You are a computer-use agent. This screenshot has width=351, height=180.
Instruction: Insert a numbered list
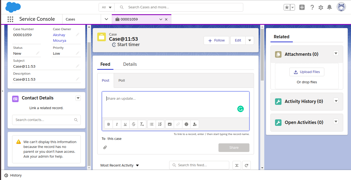[x=160, y=124]
